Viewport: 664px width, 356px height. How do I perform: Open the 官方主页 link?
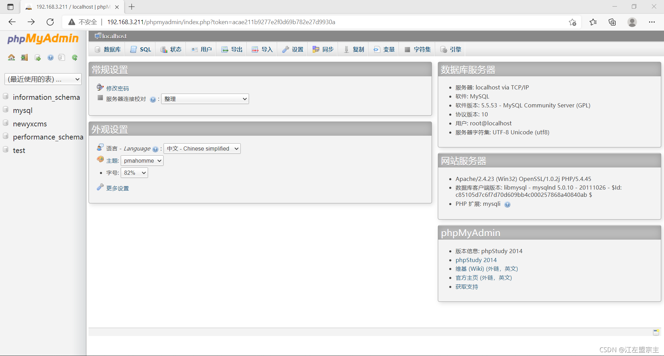483,278
